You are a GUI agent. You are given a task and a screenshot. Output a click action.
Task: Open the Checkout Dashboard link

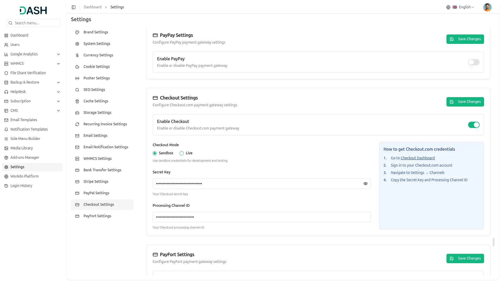[417, 158]
